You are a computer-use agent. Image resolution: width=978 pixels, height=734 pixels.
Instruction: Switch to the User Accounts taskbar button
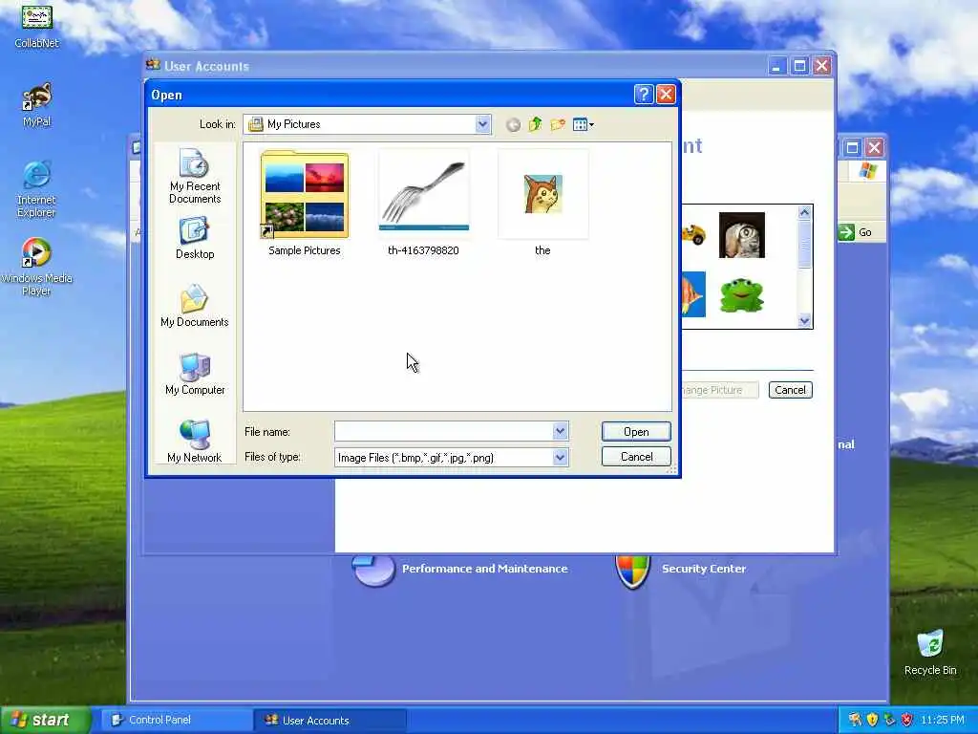click(x=330, y=721)
